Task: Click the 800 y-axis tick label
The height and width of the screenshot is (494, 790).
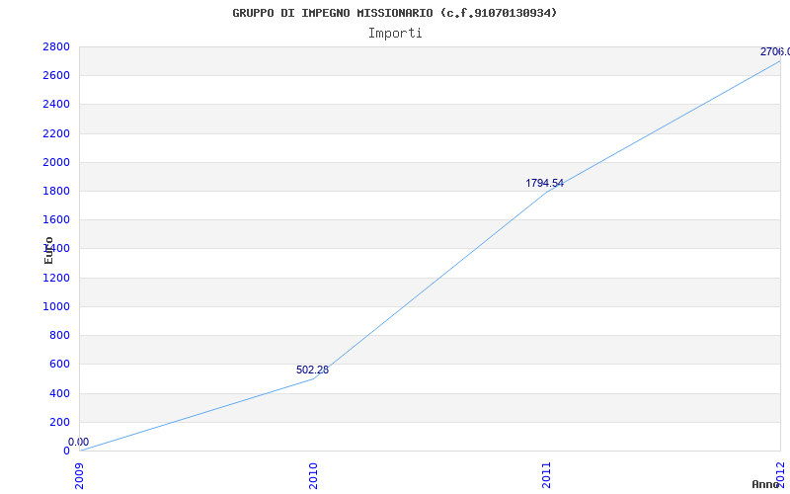Action: click(60, 335)
